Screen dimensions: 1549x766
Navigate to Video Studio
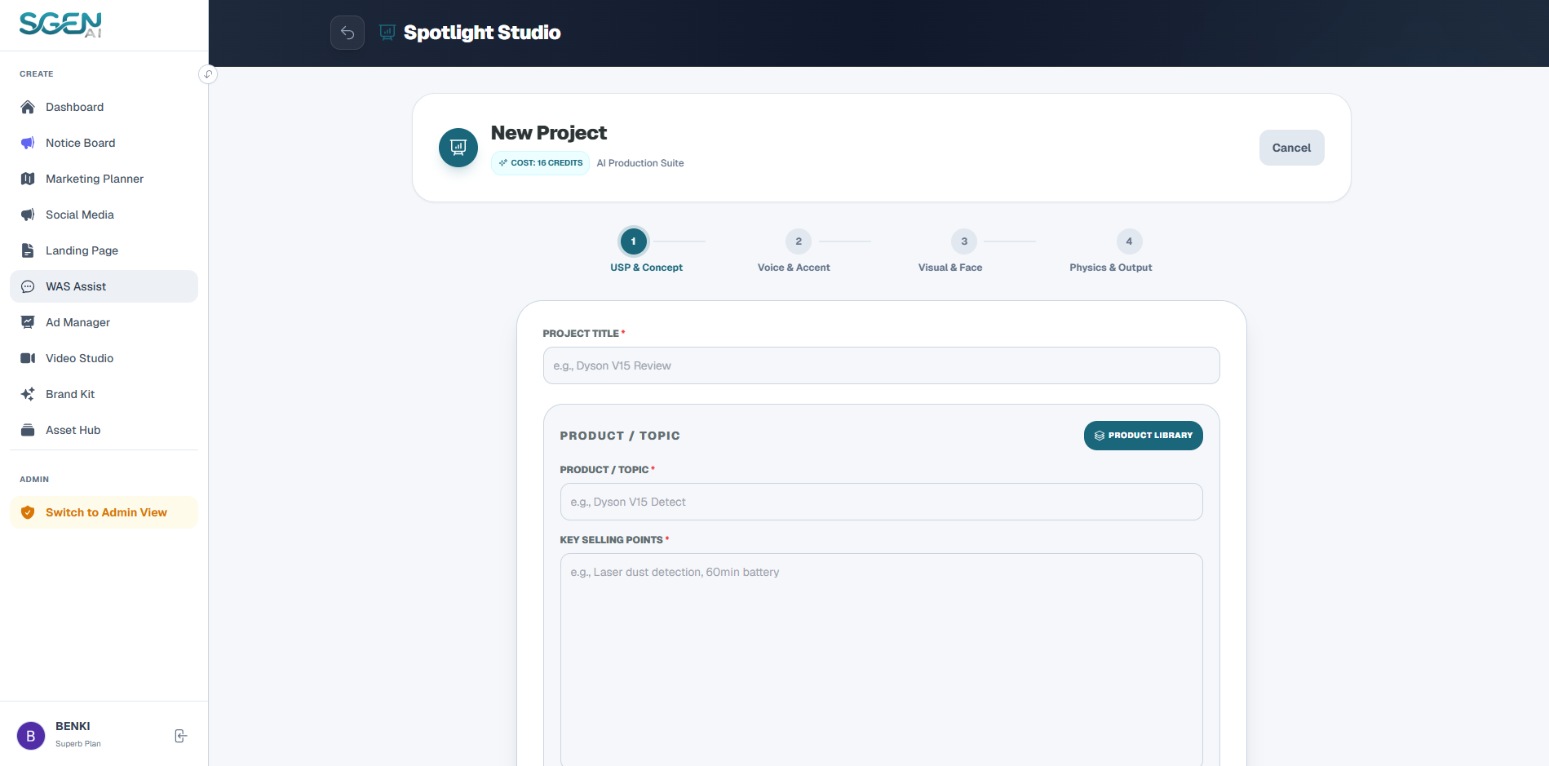click(104, 358)
